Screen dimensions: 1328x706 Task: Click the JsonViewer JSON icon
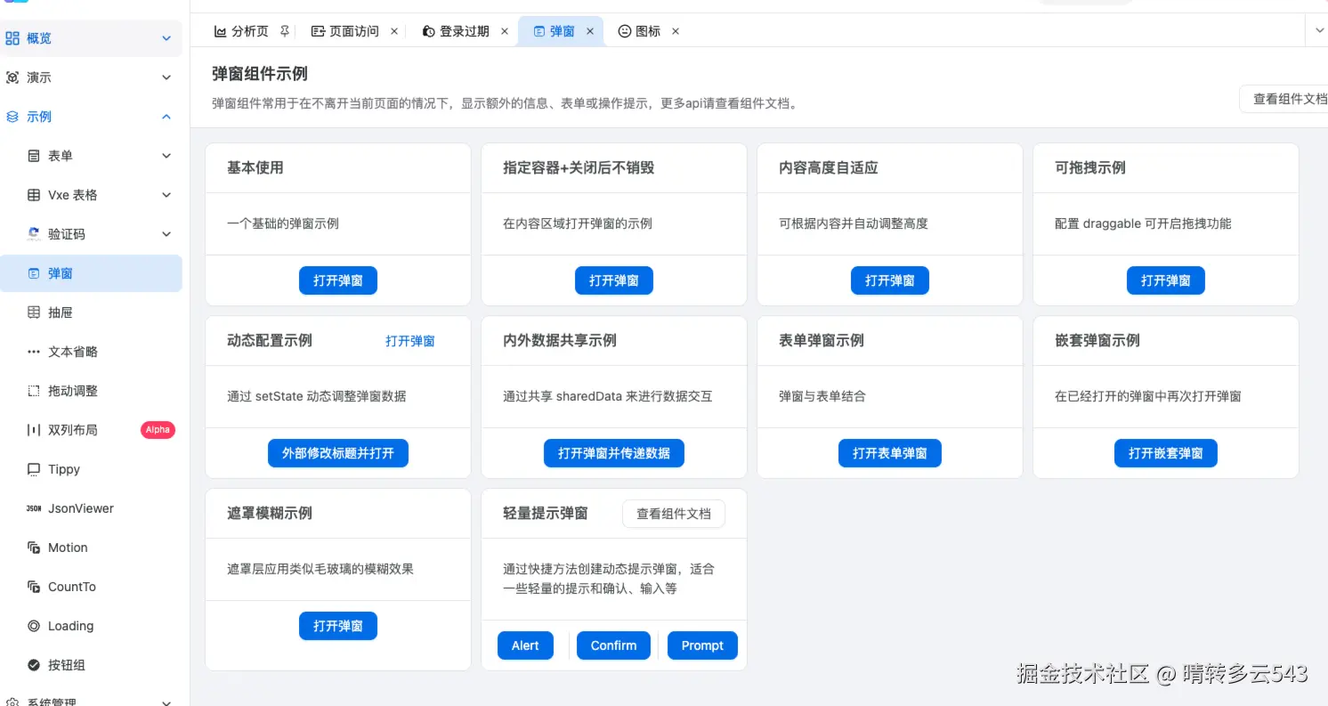[x=34, y=508]
